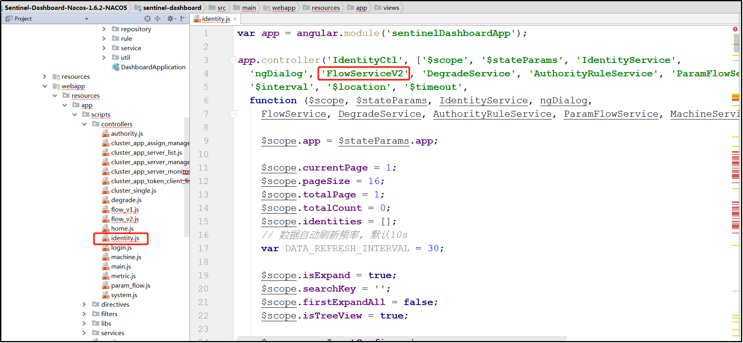The height and width of the screenshot is (343, 743).
Task: Click the collapse all icon in Project panel
Action: (157, 19)
